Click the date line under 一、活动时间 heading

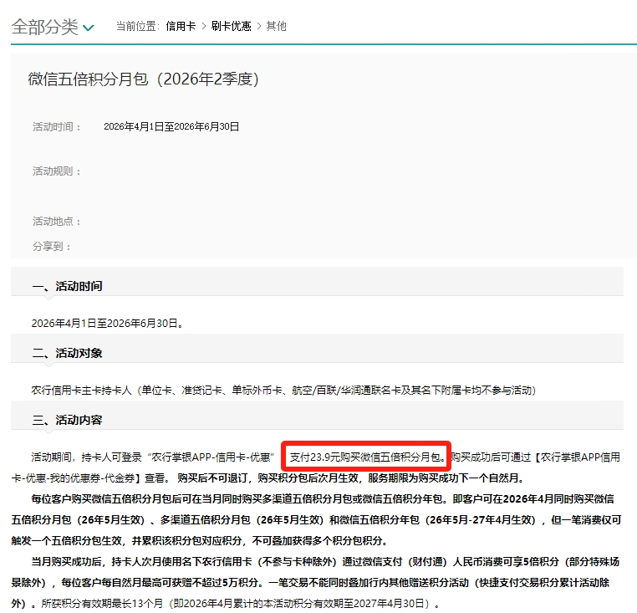click(x=107, y=323)
